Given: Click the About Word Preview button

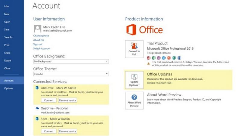Looking at the screenshot, I should tap(134, 100).
